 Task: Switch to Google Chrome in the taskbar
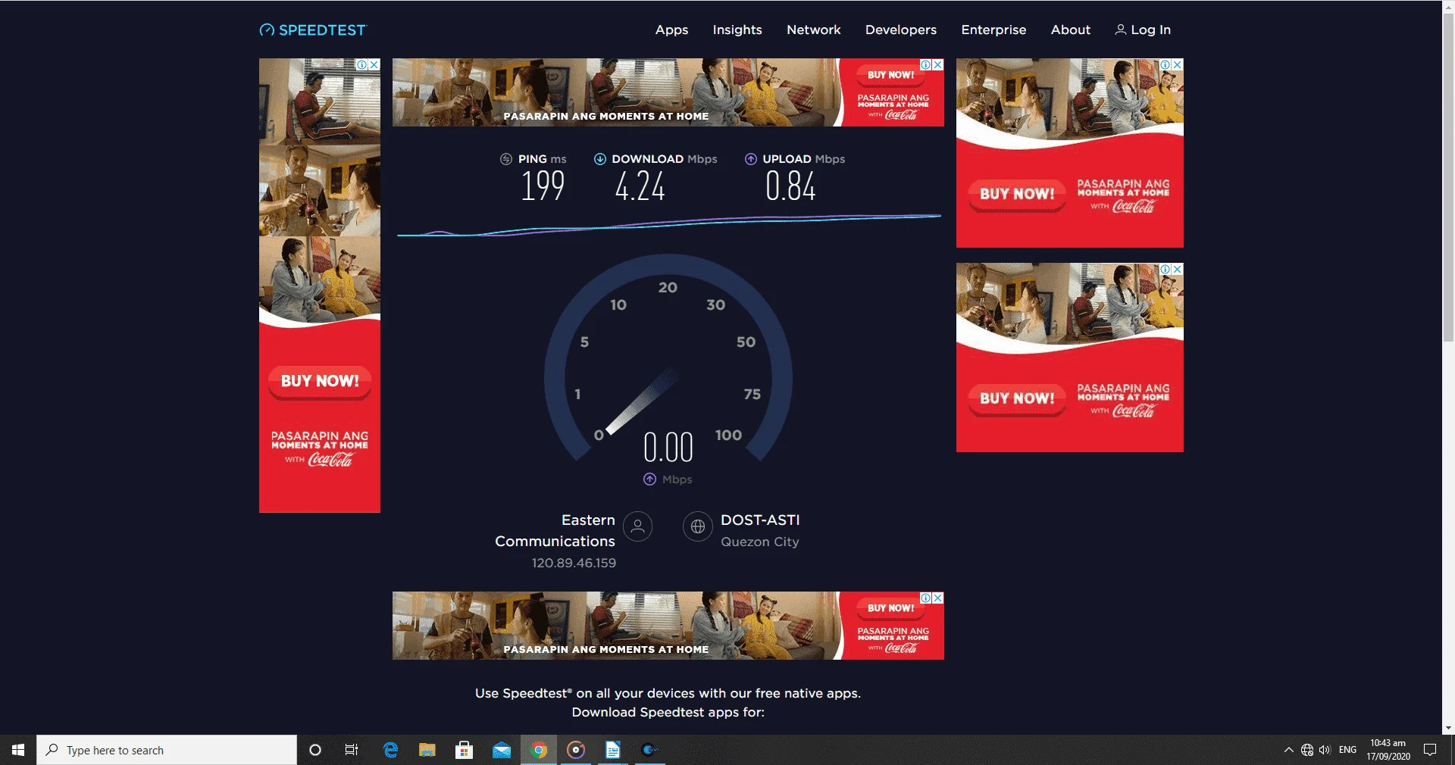click(539, 750)
